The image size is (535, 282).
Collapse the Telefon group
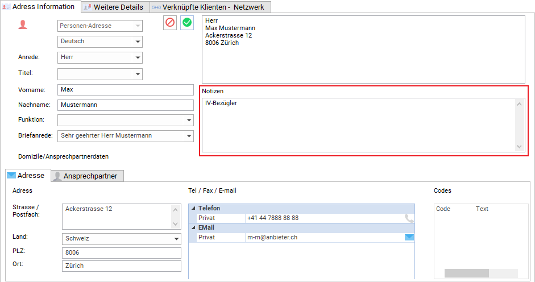[x=193, y=208]
